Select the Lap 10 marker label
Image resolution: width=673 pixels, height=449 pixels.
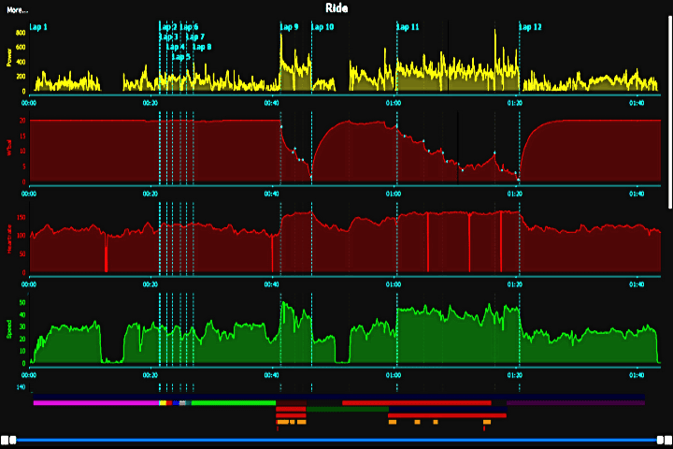[x=322, y=27]
